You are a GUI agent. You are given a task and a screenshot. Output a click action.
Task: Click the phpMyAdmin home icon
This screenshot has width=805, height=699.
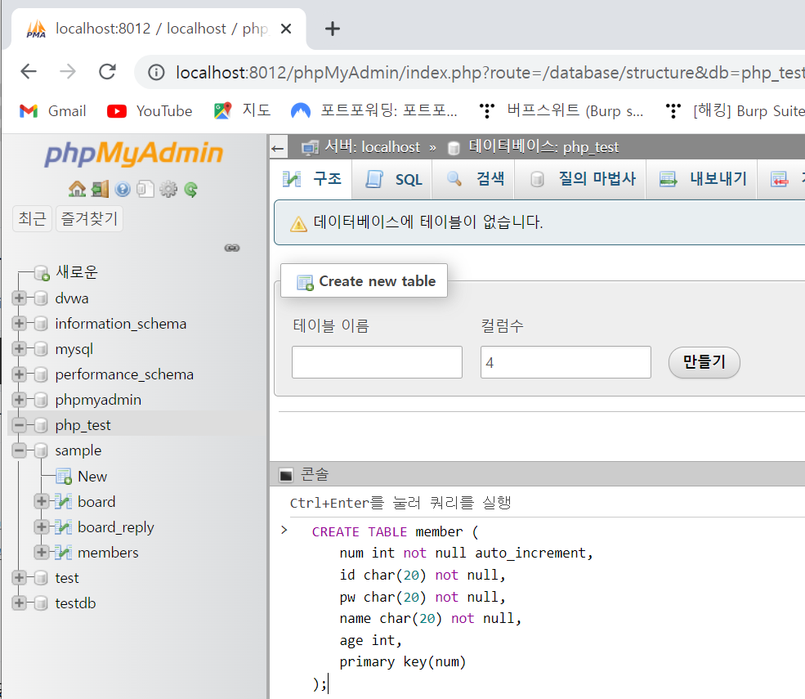[x=77, y=190]
